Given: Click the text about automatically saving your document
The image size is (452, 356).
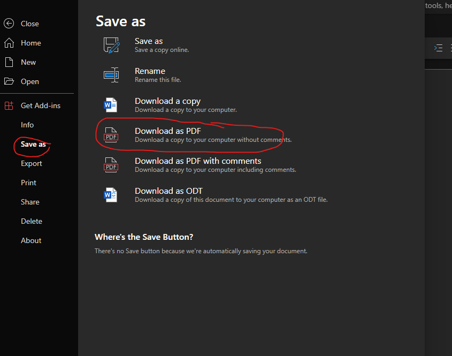Looking at the screenshot, I should click(x=201, y=251).
